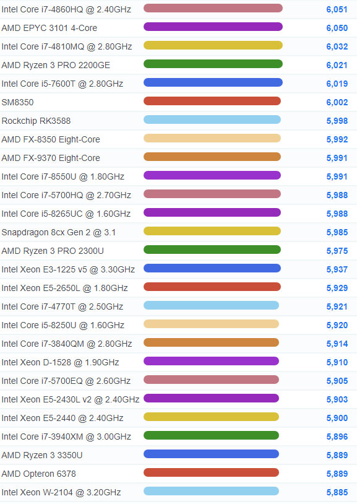The height and width of the screenshot is (504, 357).
Task: Select Intel Core i7-3940XM @ 3.00GHz
Action: click(x=66, y=437)
